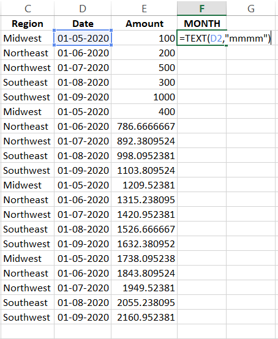Select the amount cell 892.3809524
Screen dimensions: 278x339
click(144, 141)
